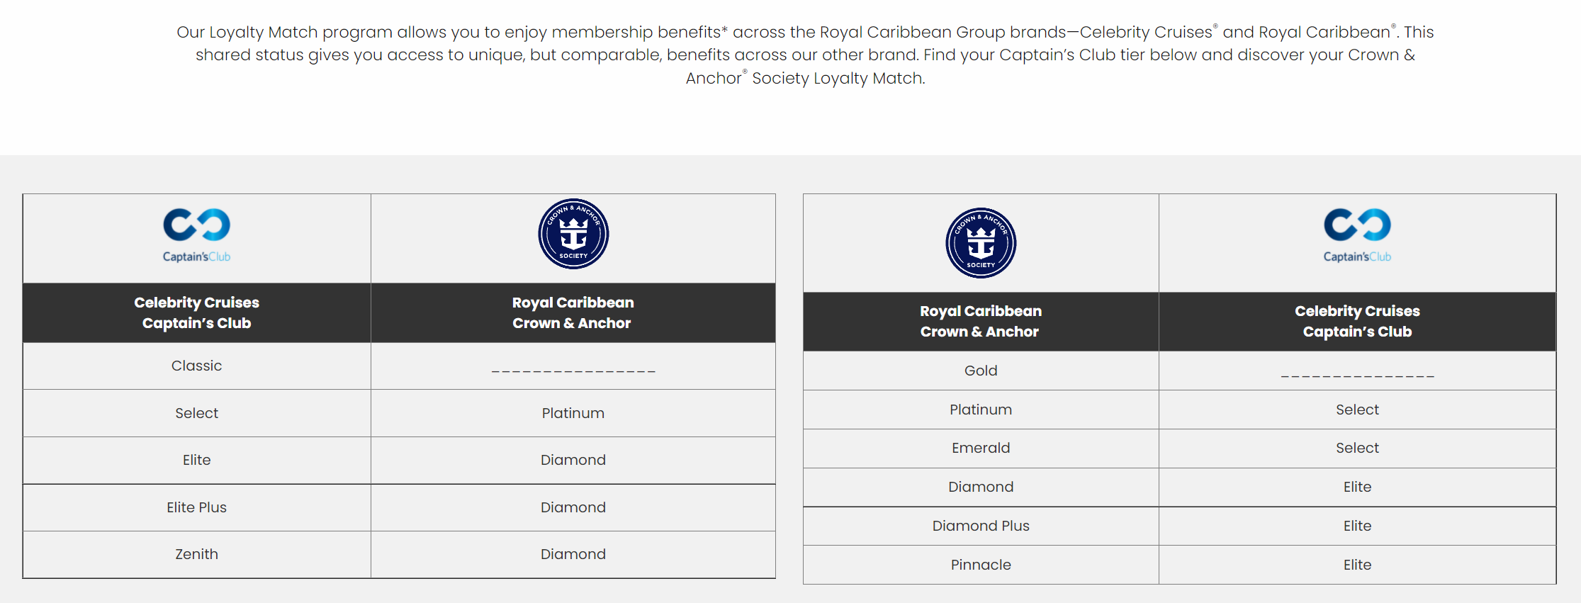The width and height of the screenshot is (1581, 603).
Task: Click the Captain's Club logo in left table
Action: (196, 235)
